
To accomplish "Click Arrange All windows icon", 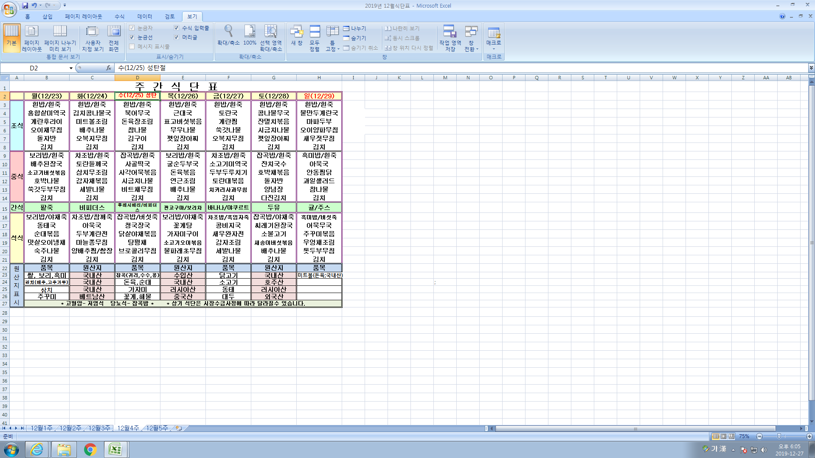I will [315, 32].
